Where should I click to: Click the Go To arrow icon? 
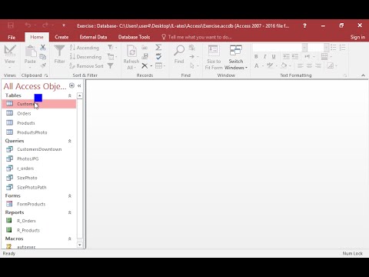(x=191, y=56)
